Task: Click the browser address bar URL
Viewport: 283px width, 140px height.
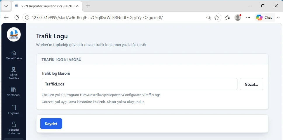Action: 98,17
